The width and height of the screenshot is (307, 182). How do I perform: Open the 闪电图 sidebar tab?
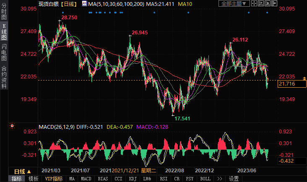coord(4,52)
